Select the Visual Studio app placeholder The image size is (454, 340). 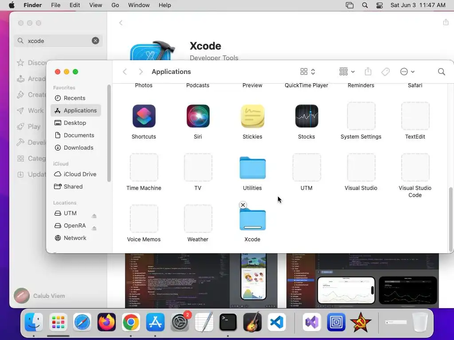tap(361, 167)
